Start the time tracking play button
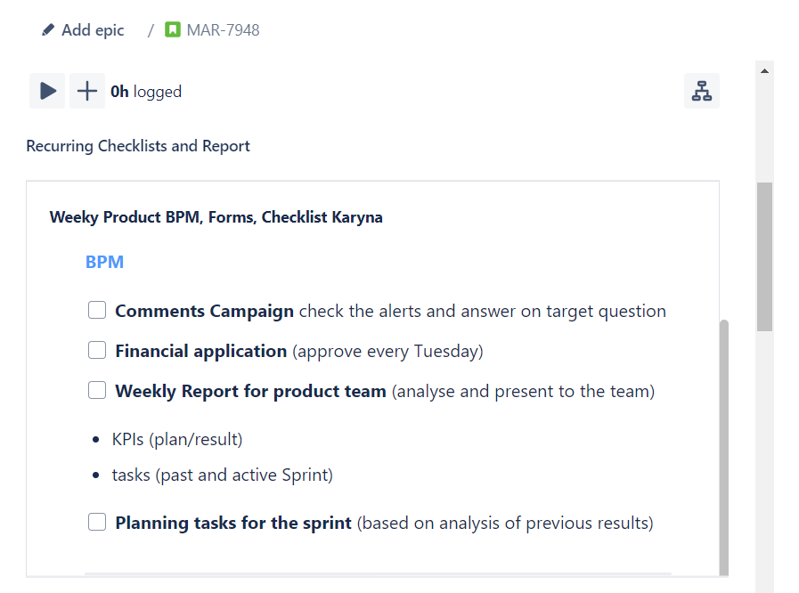The image size is (799, 593). coord(47,91)
